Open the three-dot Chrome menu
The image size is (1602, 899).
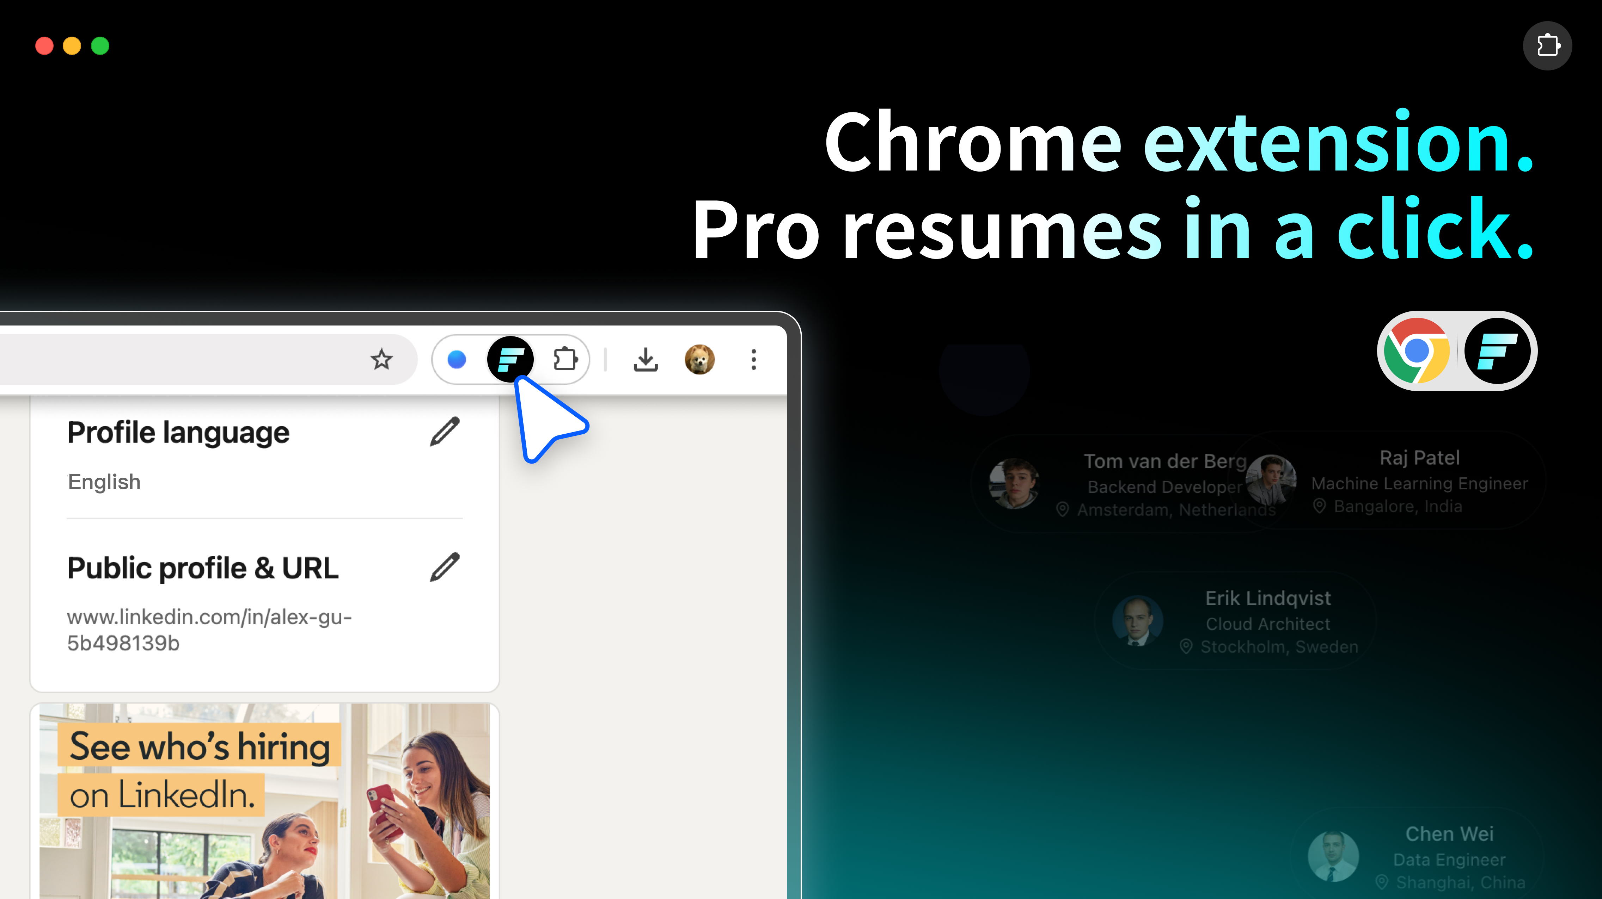pos(753,359)
